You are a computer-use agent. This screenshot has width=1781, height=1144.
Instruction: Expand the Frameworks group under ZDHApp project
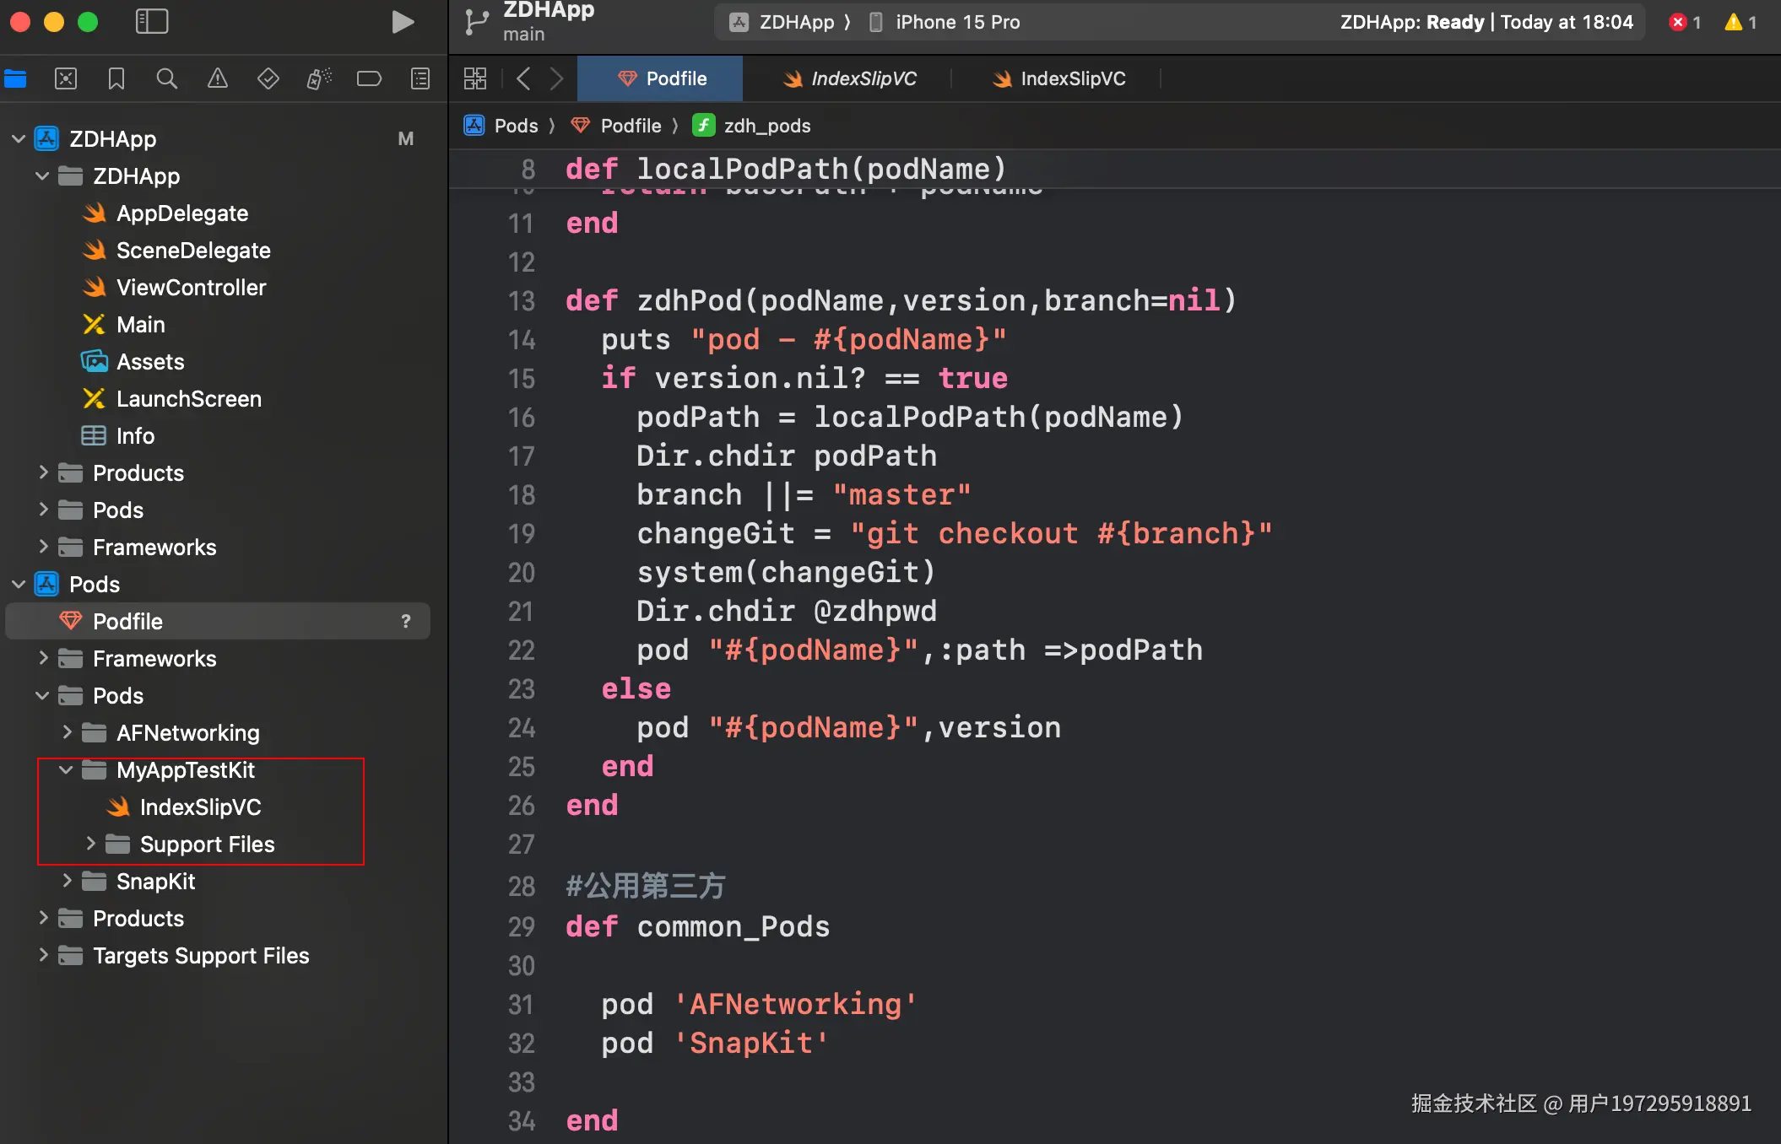(x=43, y=547)
